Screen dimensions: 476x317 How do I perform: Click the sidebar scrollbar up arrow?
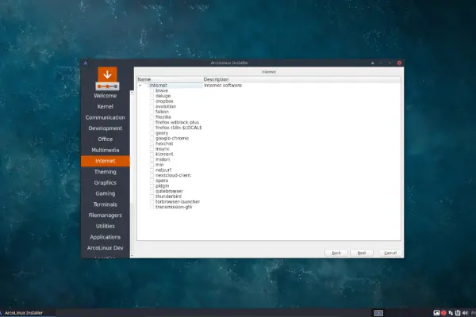point(132,92)
